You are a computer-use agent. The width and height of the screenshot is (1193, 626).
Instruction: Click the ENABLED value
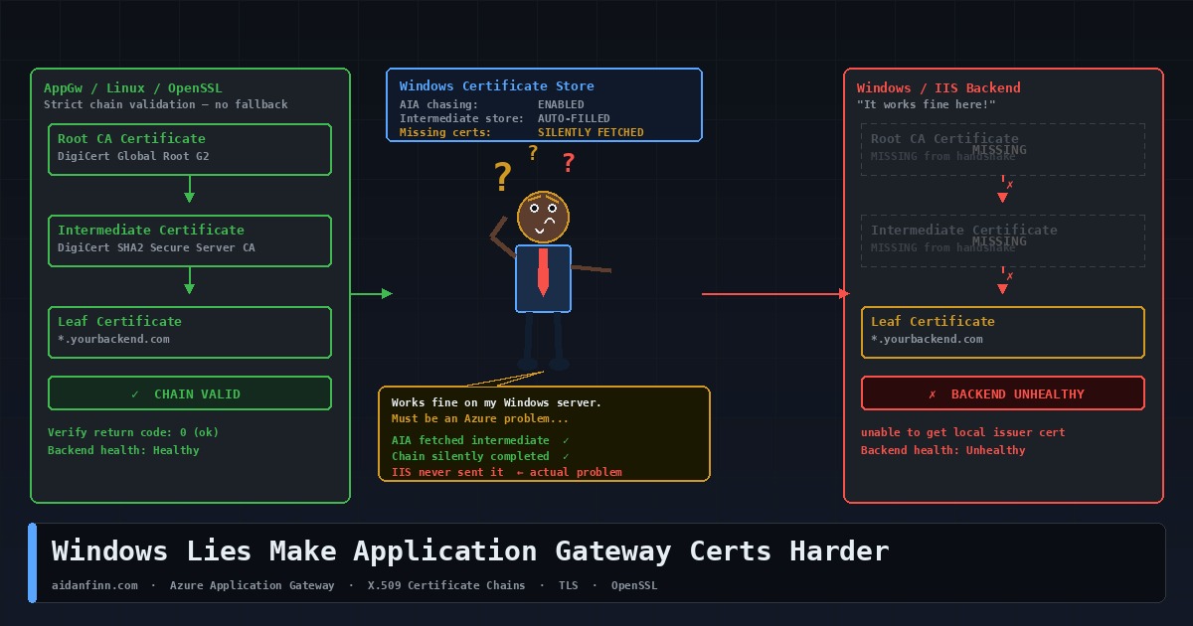click(561, 104)
